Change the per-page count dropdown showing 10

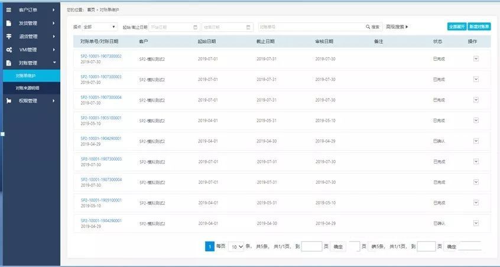click(x=237, y=246)
